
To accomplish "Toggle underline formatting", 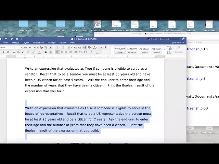I will [x=8, y=52].
